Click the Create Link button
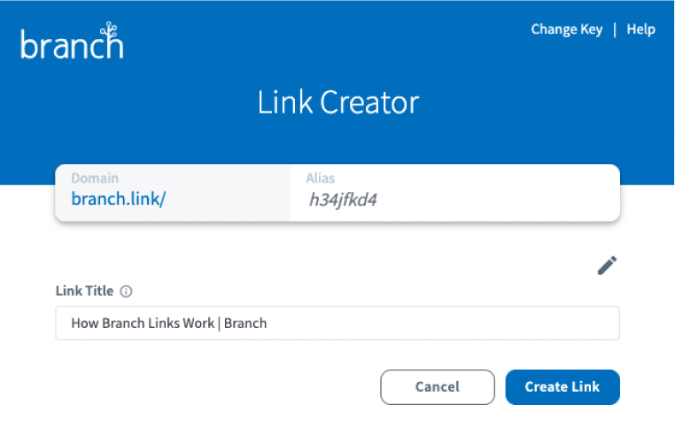This screenshot has width=675, height=444. click(562, 386)
